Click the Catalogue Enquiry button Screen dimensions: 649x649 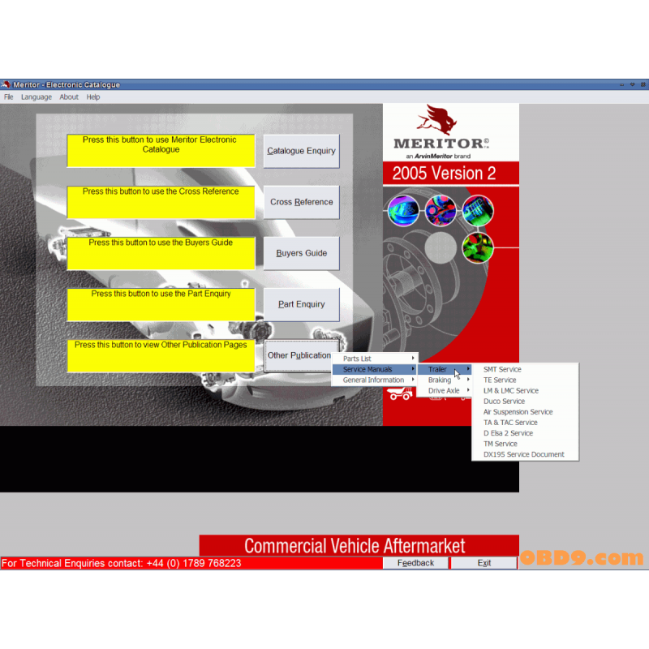point(301,151)
